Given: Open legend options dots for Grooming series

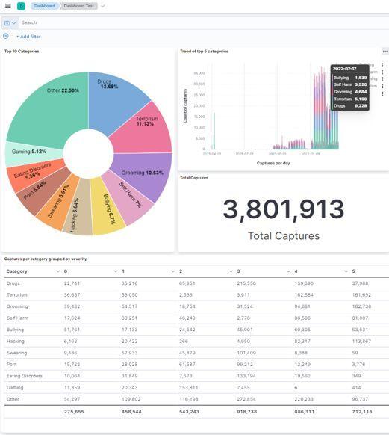Looking at the screenshot, I should [382, 79].
